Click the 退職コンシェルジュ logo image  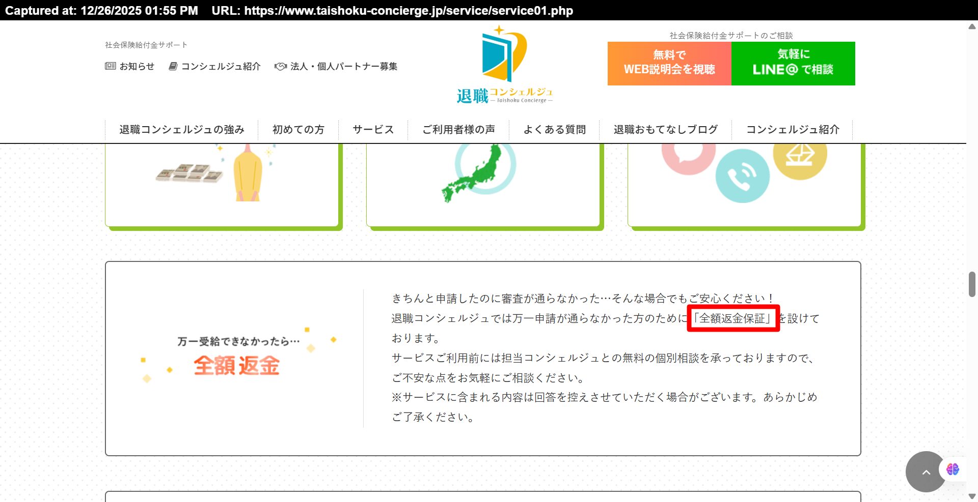[x=504, y=65]
